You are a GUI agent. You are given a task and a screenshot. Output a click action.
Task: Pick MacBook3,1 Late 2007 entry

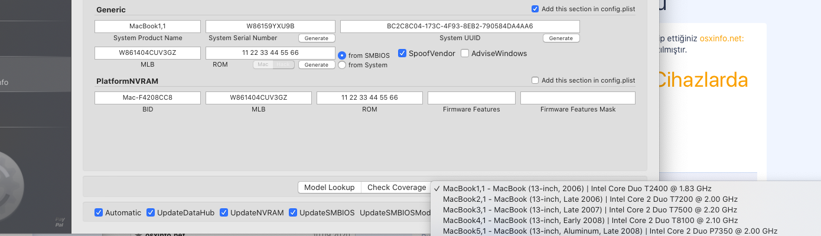point(589,209)
